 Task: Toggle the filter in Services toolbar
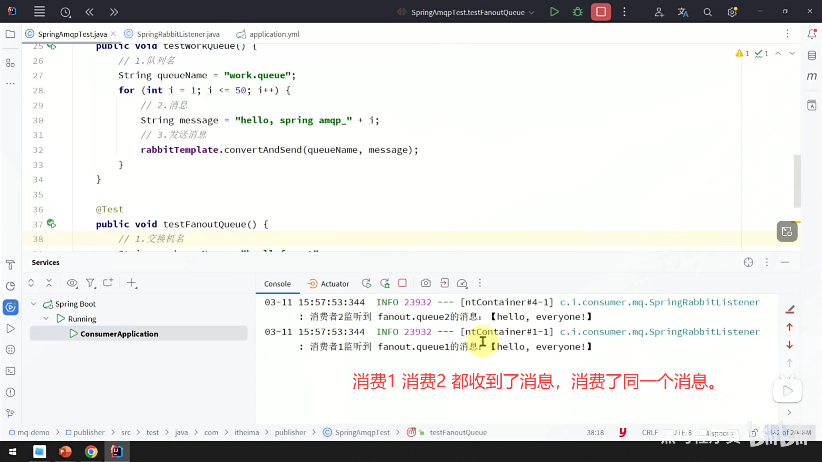click(90, 283)
